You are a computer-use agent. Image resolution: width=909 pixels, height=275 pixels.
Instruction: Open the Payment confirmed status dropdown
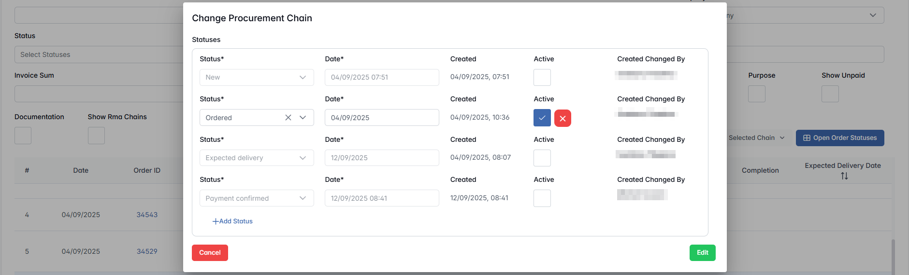(303, 198)
